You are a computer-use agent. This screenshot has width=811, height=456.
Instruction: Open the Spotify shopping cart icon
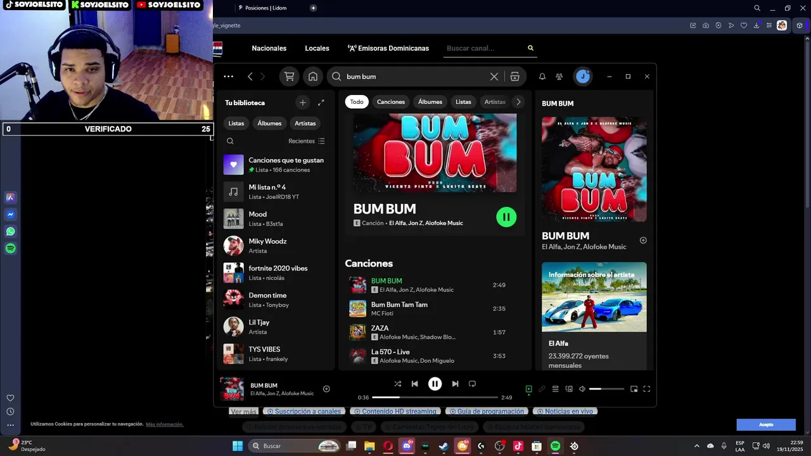tap(290, 77)
